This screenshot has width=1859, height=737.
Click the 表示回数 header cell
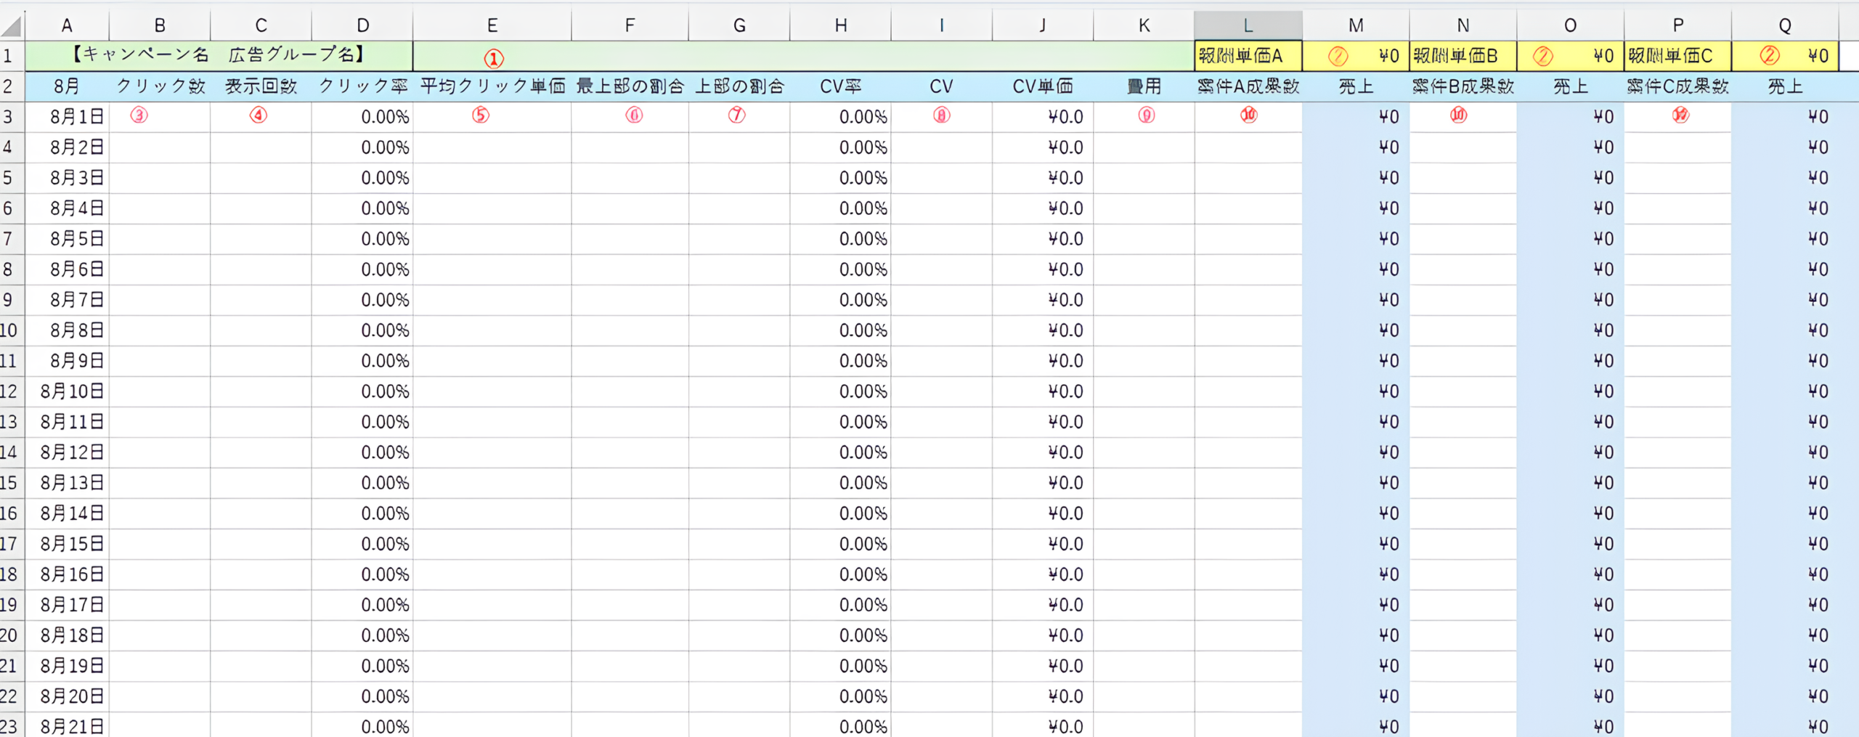point(261,86)
